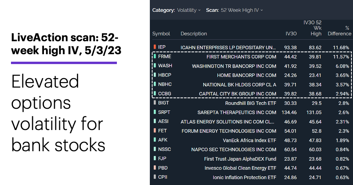Click the chevron next to Volatility
Screen dimensions: 353x185
pyautogui.click(x=199, y=10)
